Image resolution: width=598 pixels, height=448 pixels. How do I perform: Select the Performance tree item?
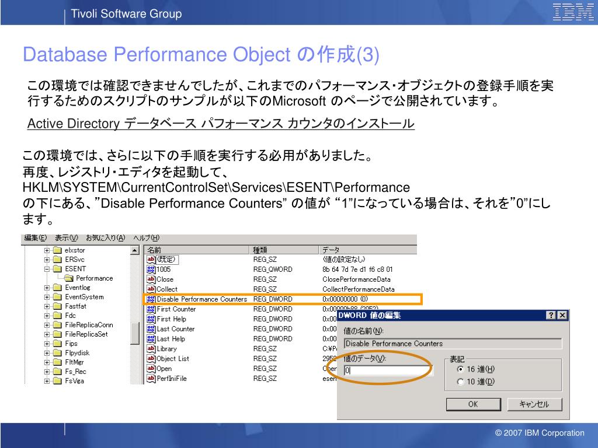(95, 278)
